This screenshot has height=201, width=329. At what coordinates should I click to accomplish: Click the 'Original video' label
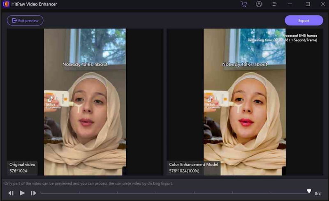click(x=22, y=164)
